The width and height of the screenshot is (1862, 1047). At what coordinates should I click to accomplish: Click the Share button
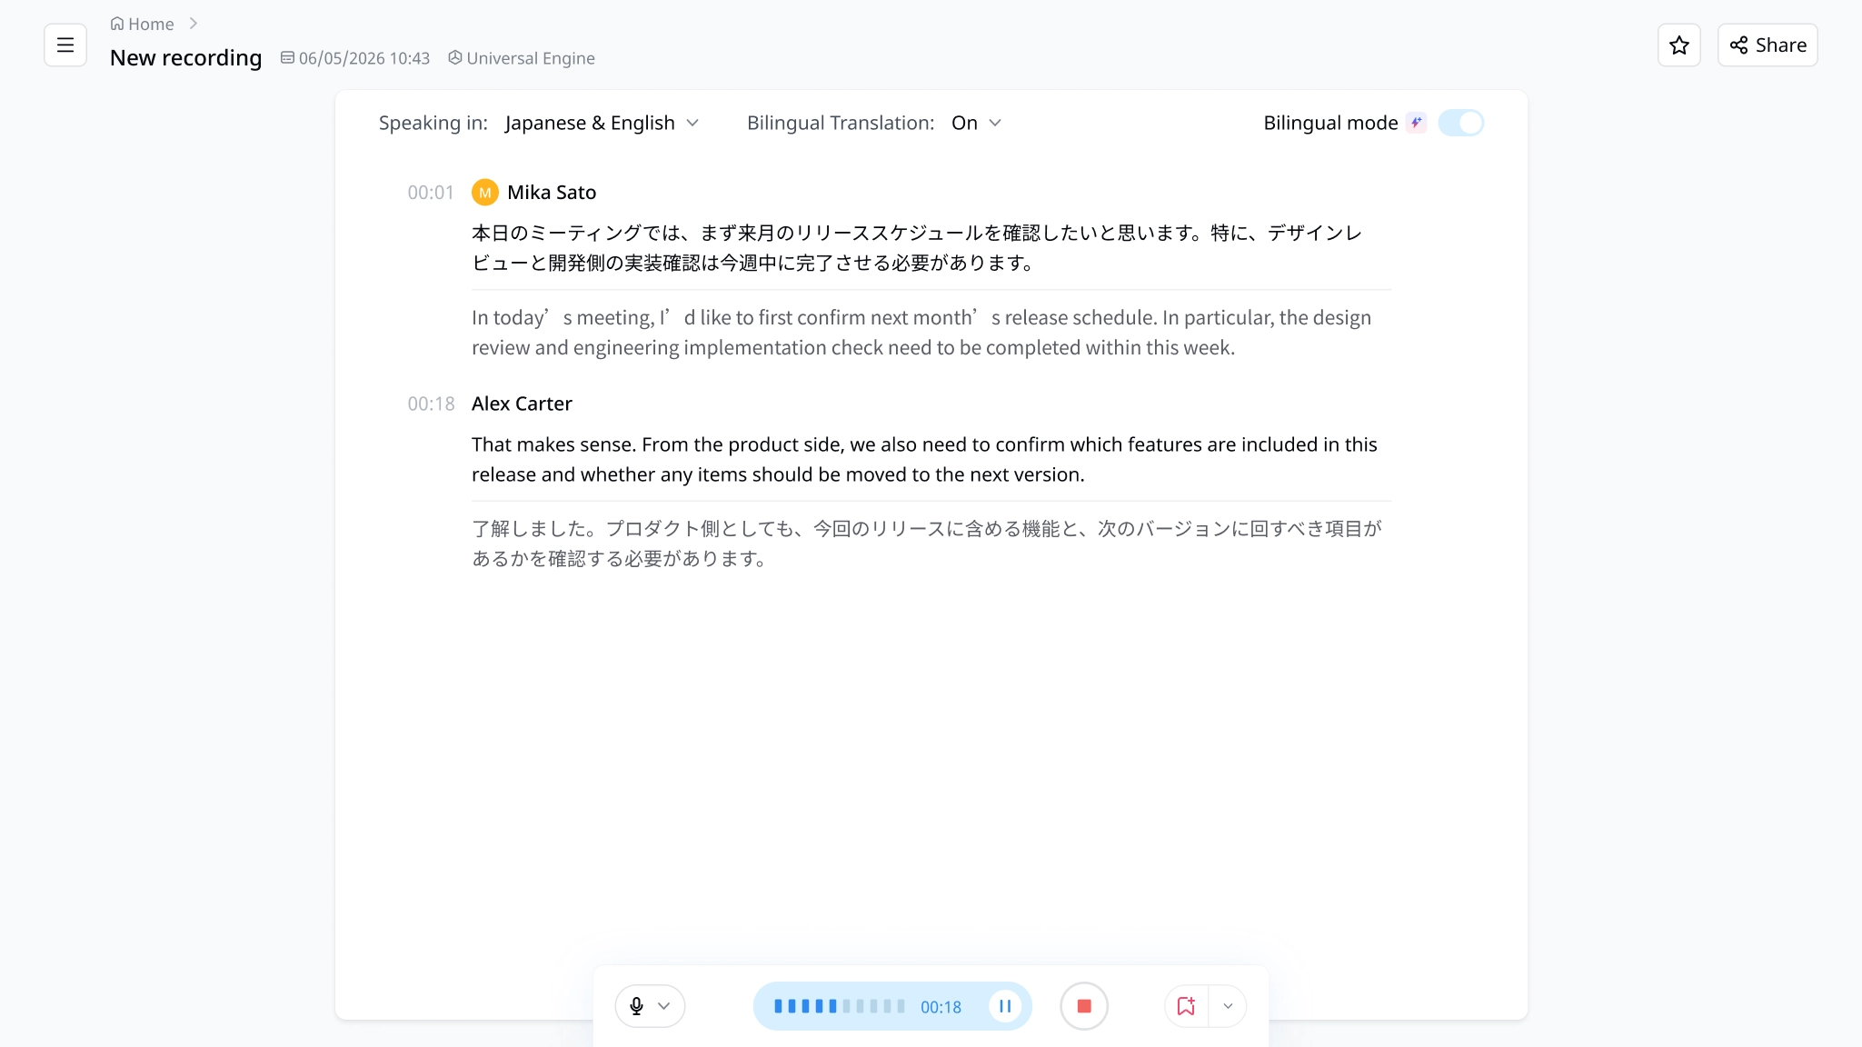pos(1767,45)
